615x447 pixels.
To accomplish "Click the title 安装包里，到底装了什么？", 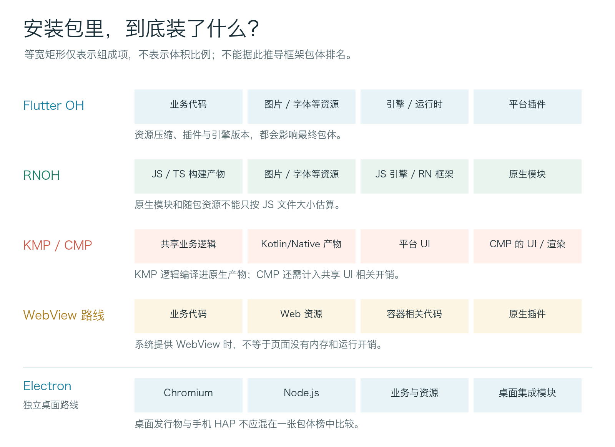I will (x=141, y=29).
